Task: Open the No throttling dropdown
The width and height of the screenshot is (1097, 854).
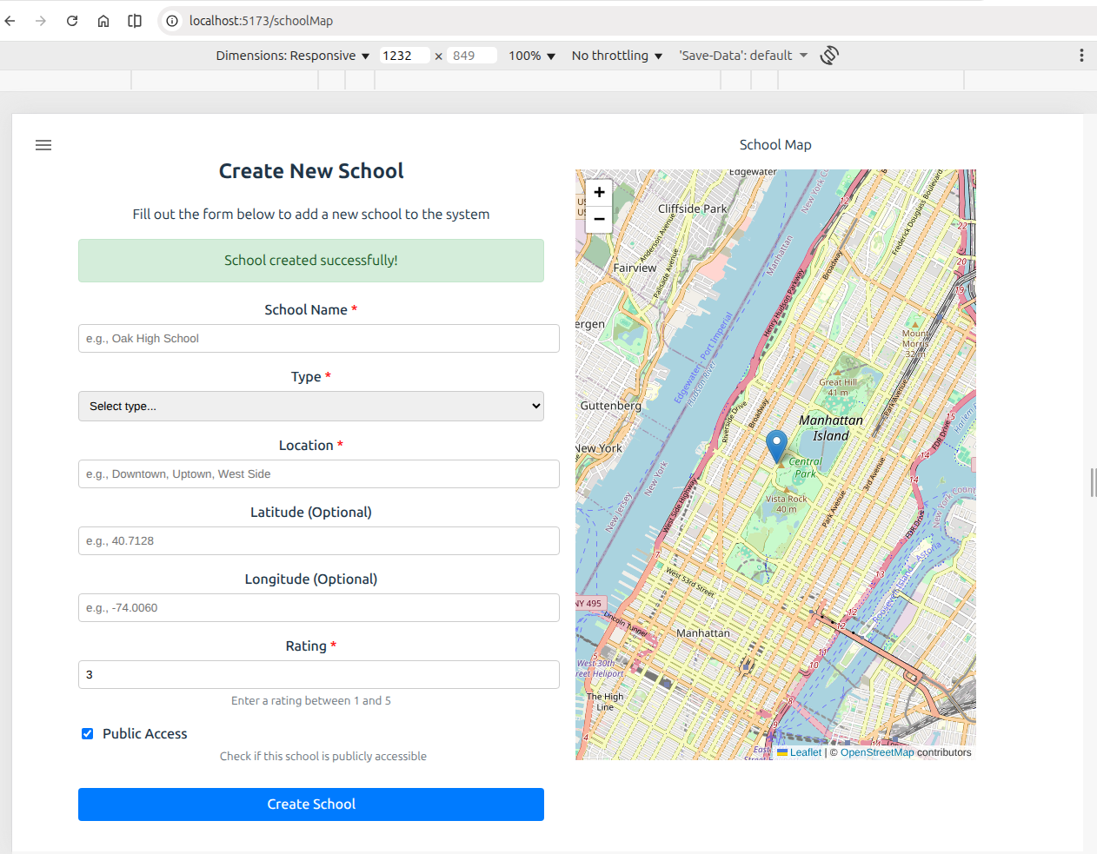Action: coord(616,56)
